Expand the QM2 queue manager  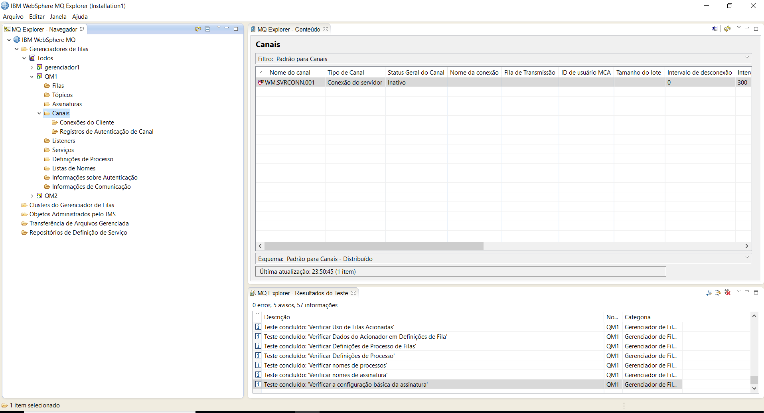[32, 196]
